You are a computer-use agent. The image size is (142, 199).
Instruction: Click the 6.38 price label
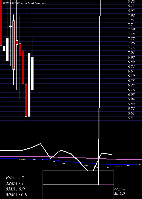pos(131,80)
